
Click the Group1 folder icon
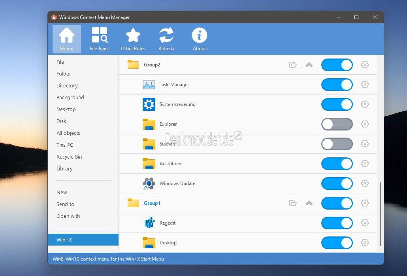[133, 203]
